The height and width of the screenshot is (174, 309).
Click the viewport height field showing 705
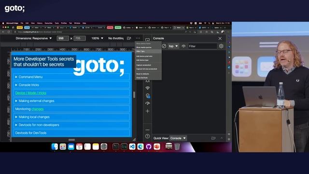click(x=80, y=38)
